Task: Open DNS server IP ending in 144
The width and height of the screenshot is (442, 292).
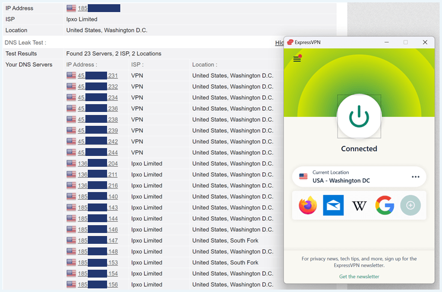Action: (x=98, y=219)
